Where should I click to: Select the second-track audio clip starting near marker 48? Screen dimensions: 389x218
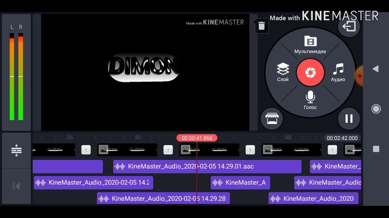point(328,183)
